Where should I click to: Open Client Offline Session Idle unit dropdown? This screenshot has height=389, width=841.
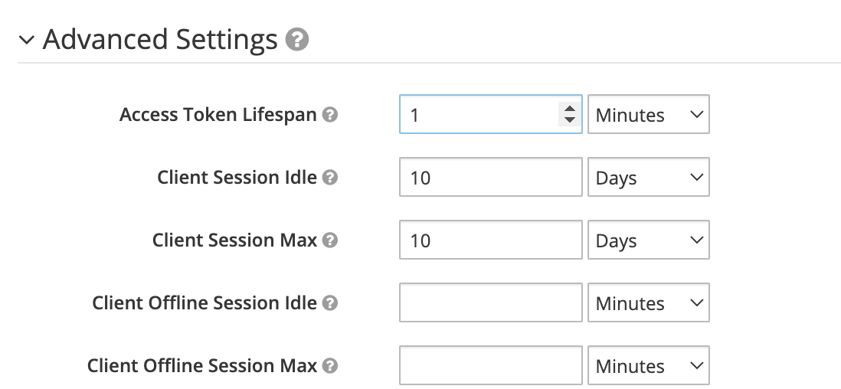pos(648,303)
